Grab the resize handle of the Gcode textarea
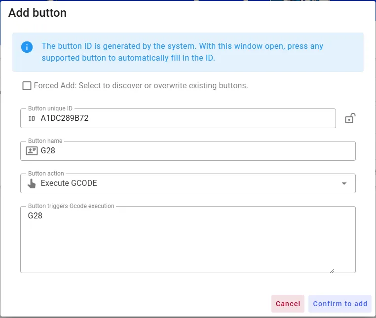The height and width of the screenshot is (318, 376). click(332, 270)
